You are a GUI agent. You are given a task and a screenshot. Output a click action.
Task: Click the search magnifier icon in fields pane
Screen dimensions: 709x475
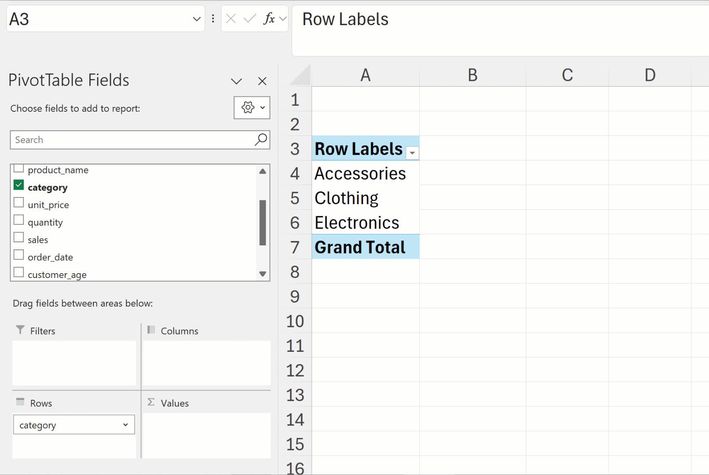(x=261, y=140)
